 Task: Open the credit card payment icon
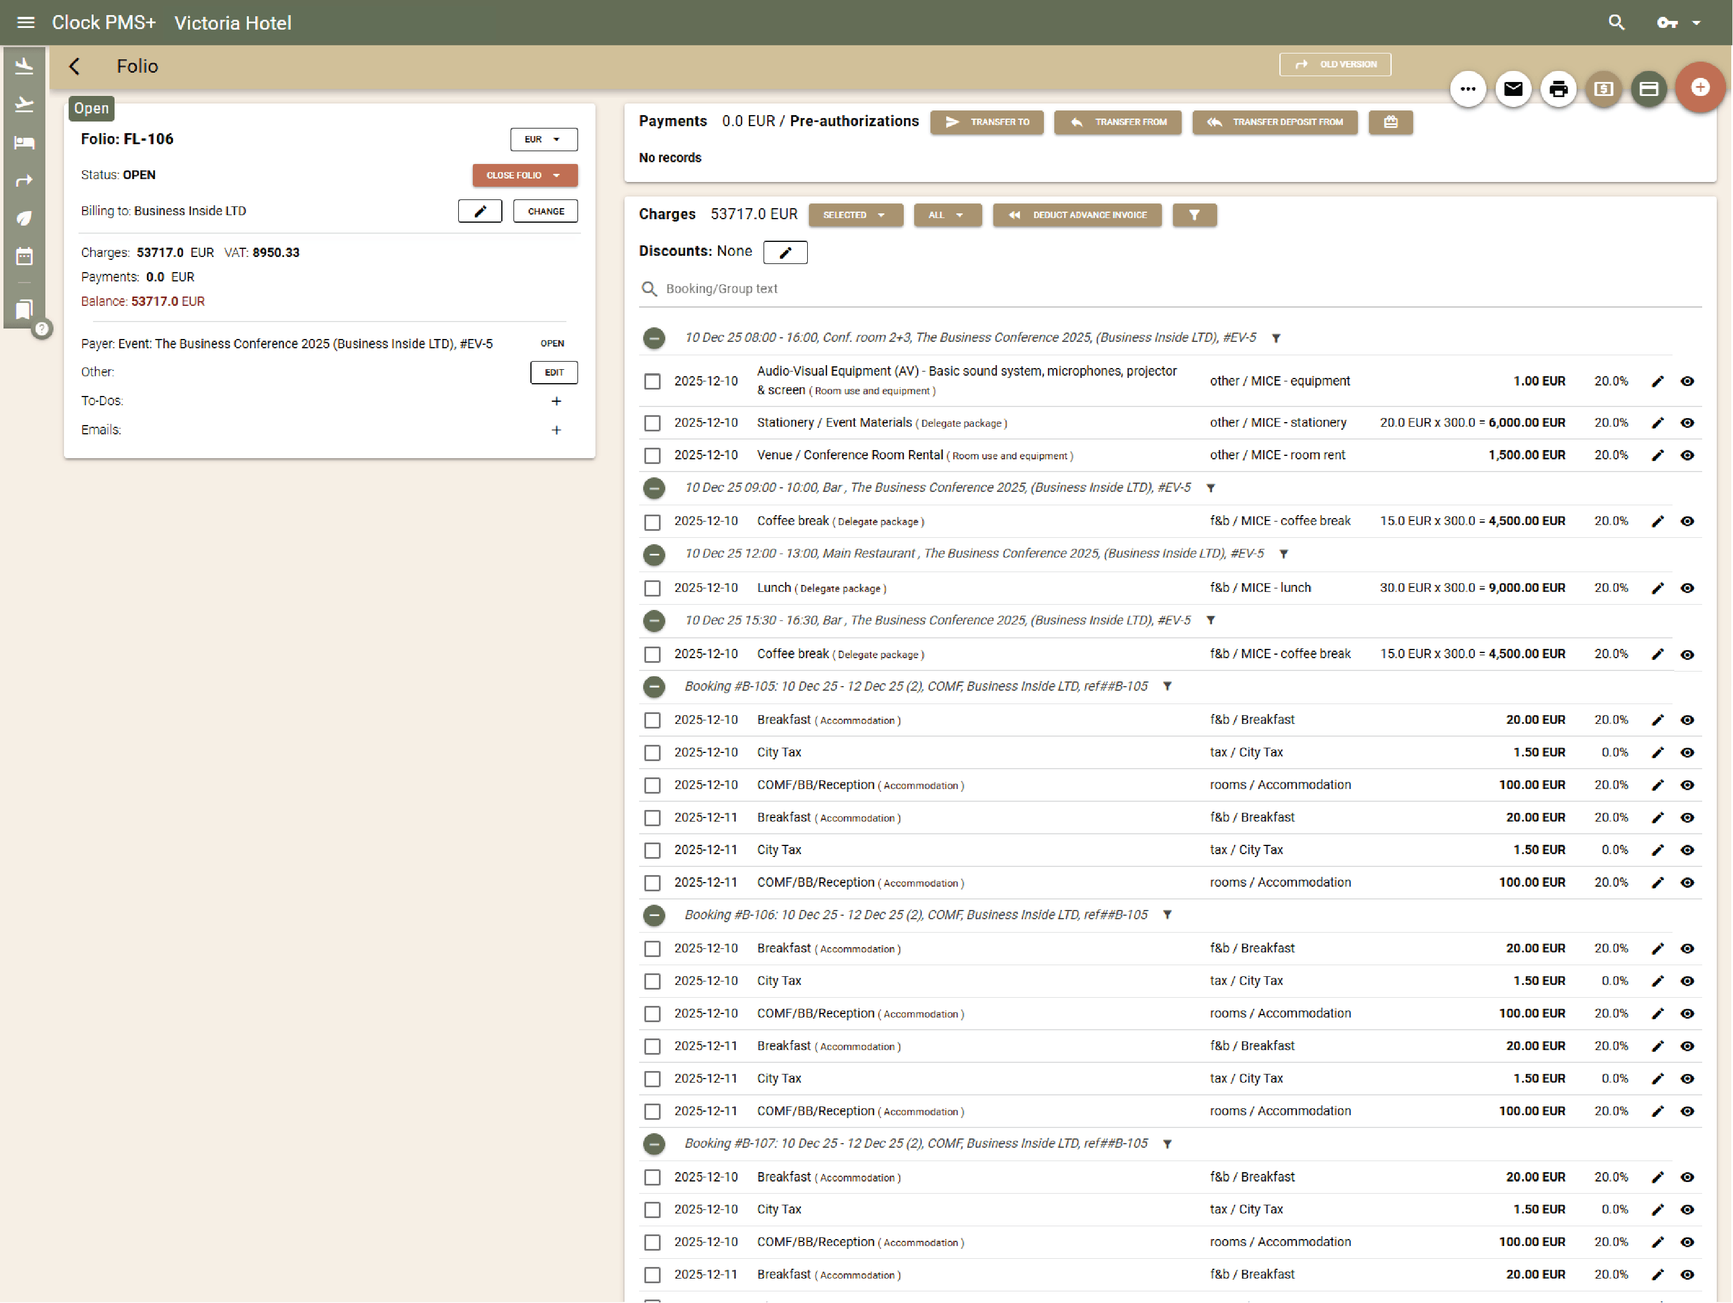(x=1649, y=88)
